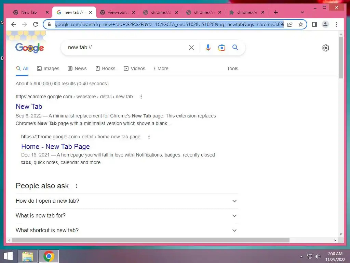Click the vertical scrollbar thumb

341,57
